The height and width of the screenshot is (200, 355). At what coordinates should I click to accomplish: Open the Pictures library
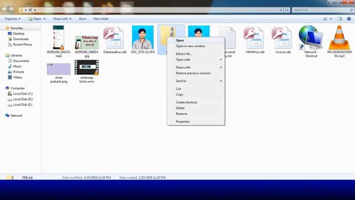pyautogui.click(x=18, y=72)
